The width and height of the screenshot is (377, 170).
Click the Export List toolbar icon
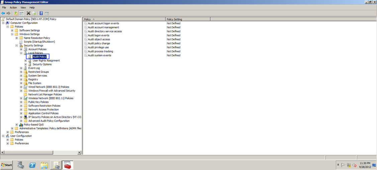(x=34, y=13)
